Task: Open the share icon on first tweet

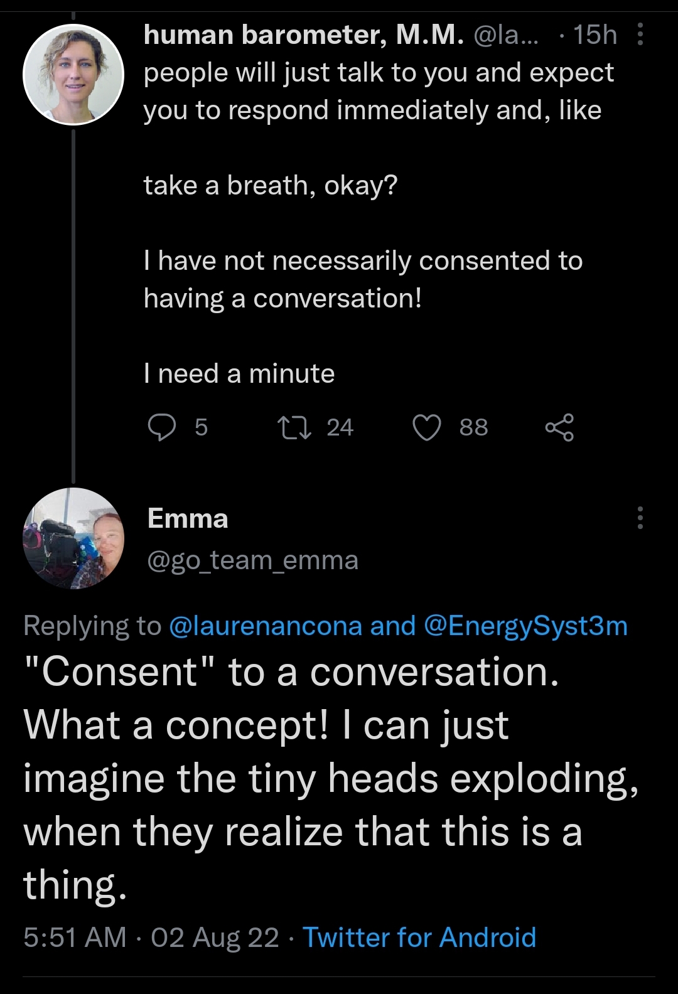Action: point(559,427)
